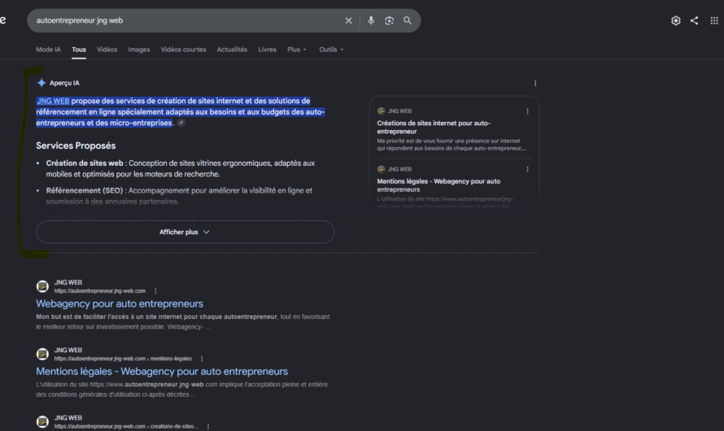
Task: Open the Google apps grid icon
Action: [714, 20]
